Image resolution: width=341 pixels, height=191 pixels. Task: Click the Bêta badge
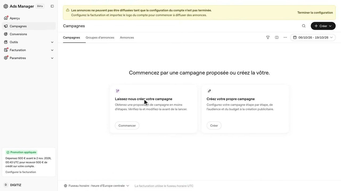click(x=40, y=6)
